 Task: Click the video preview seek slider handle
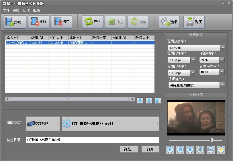pyautogui.click(x=212, y=140)
